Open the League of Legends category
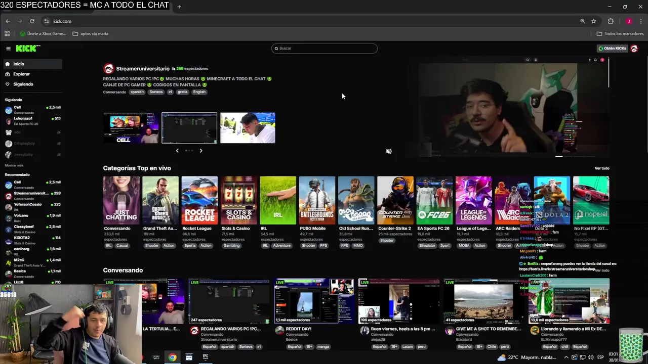The image size is (648, 364). click(474, 200)
